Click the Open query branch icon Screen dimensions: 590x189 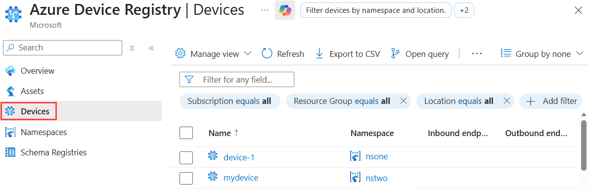395,53
